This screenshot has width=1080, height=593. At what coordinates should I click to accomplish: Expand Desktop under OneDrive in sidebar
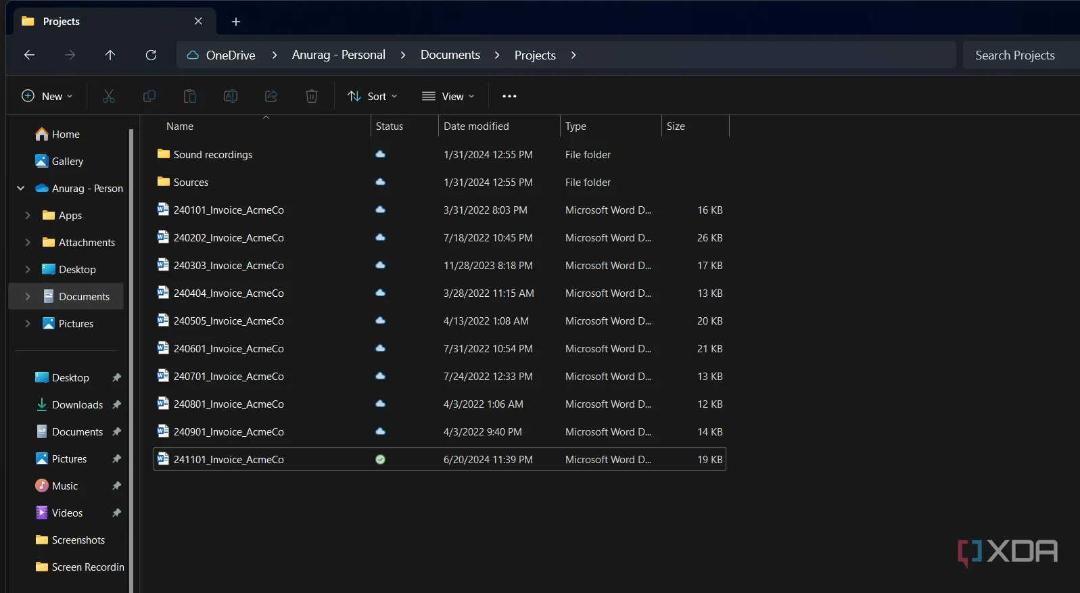28,269
